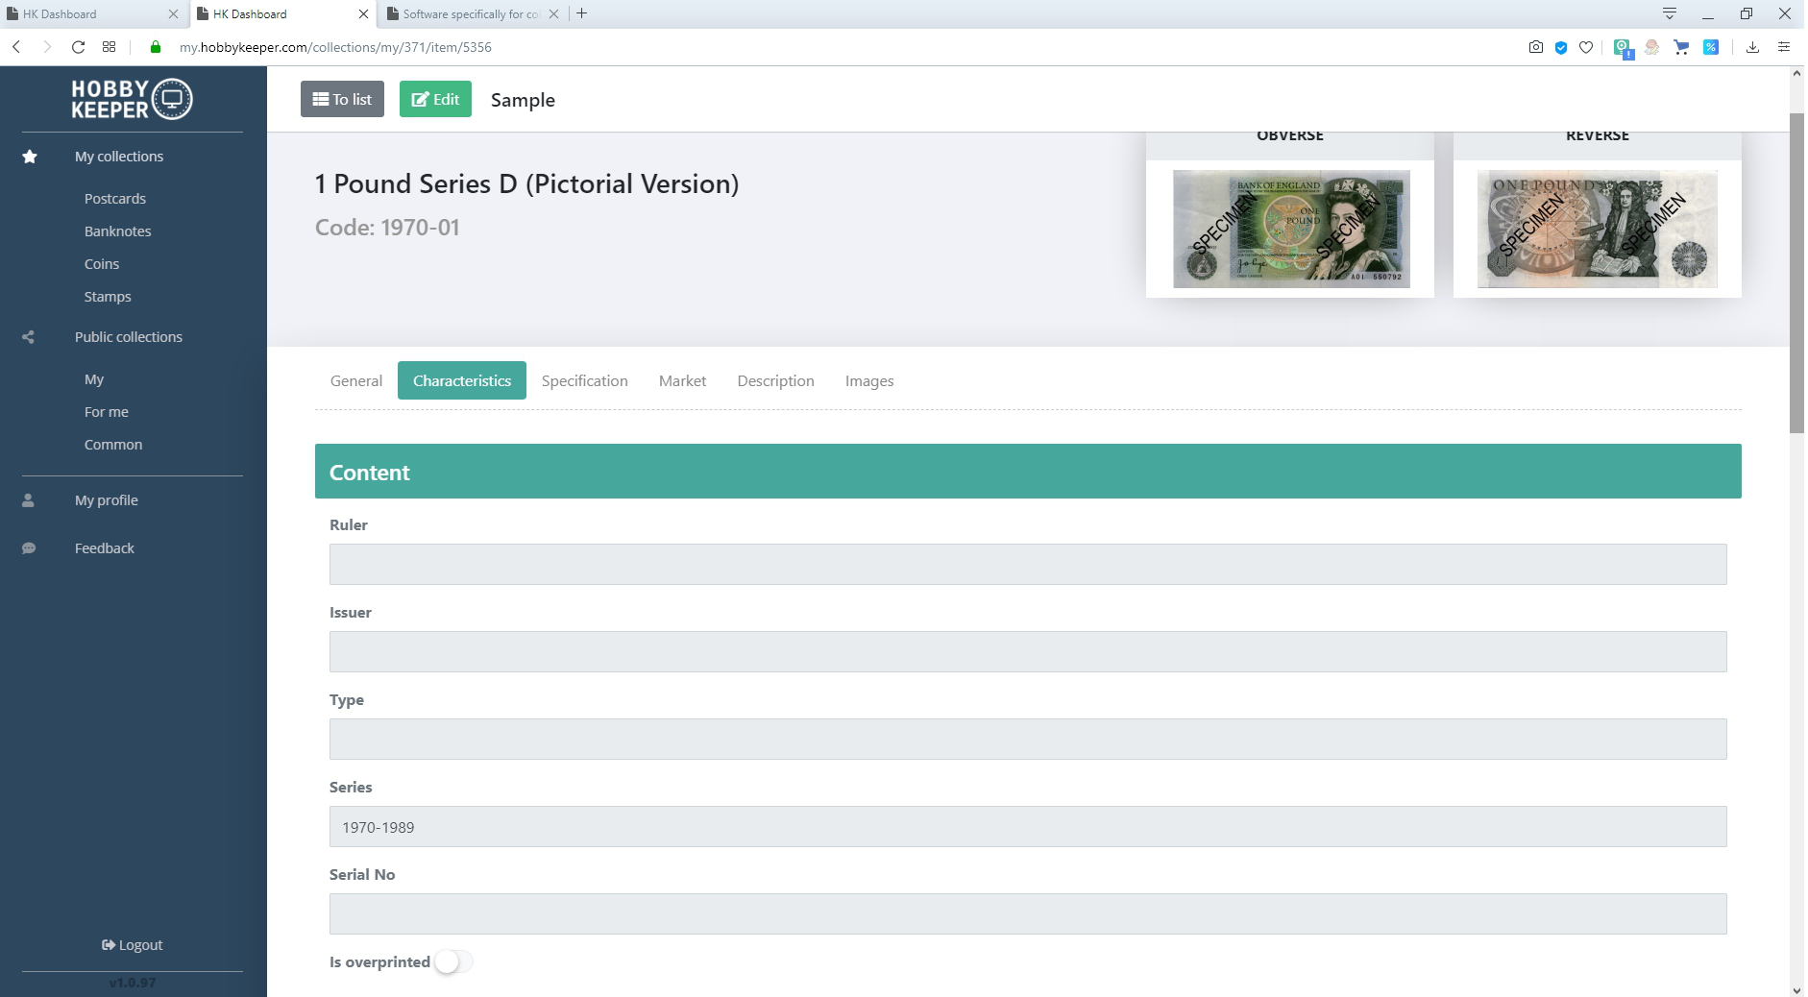
Task: Open browser downloads icon
Action: [x=1752, y=47]
